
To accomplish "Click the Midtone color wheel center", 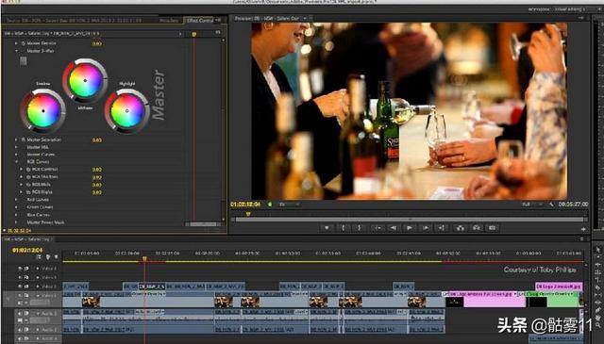I will (x=85, y=80).
